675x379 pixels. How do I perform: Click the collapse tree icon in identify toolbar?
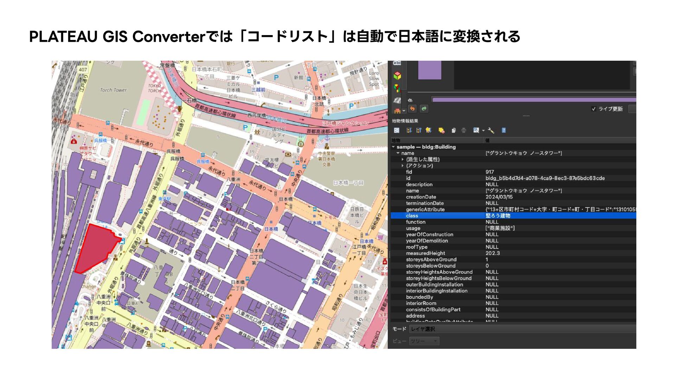pos(419,130)
